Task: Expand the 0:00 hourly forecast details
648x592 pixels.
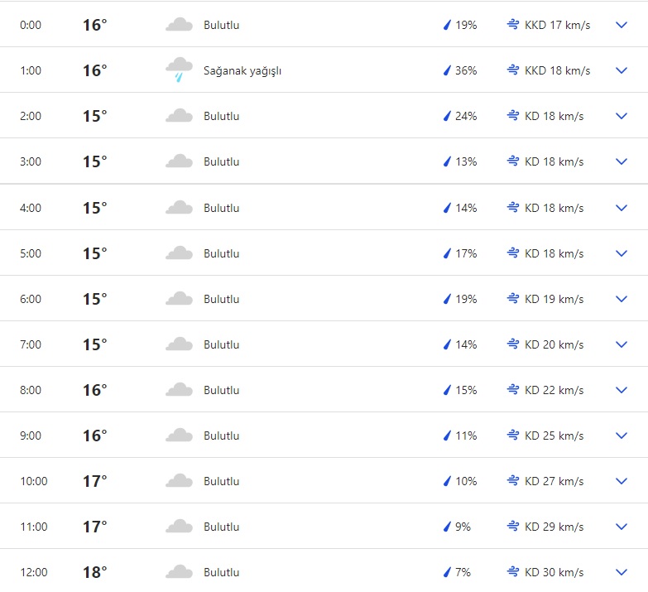Action: tap(622, 25)
